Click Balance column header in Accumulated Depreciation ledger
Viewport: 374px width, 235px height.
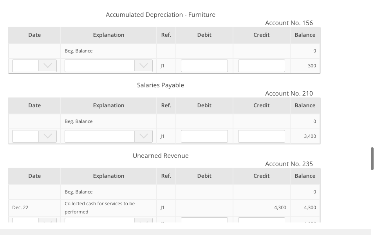(305, 35)
